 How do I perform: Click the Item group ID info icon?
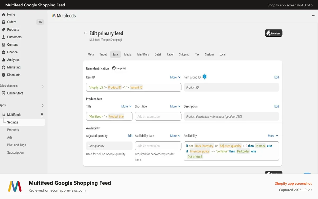[x=205, y=77]
